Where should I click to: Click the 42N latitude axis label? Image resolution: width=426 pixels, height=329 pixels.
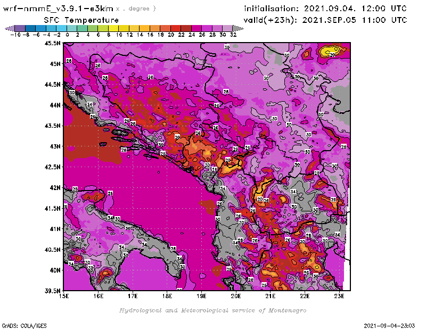click(55, 187)
